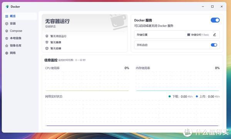Click the 内存使用率 label

coord(143,68)
